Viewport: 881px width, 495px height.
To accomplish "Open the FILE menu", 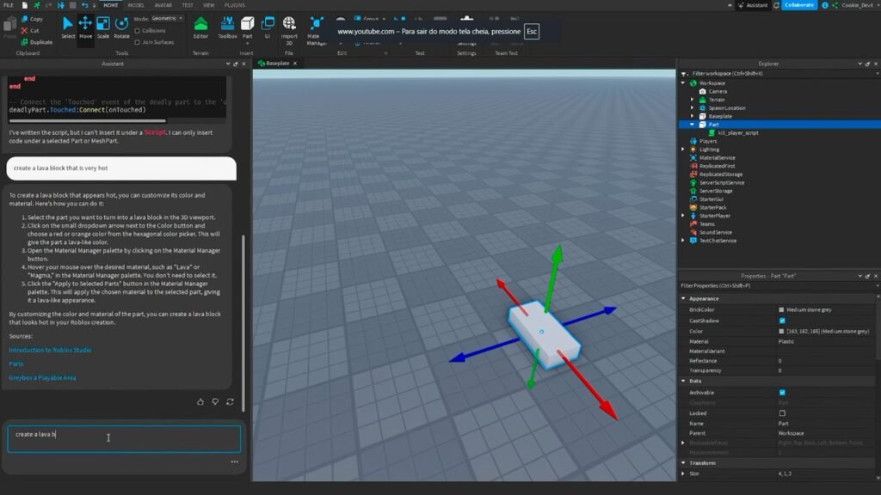I will click(x=9, y=5).
